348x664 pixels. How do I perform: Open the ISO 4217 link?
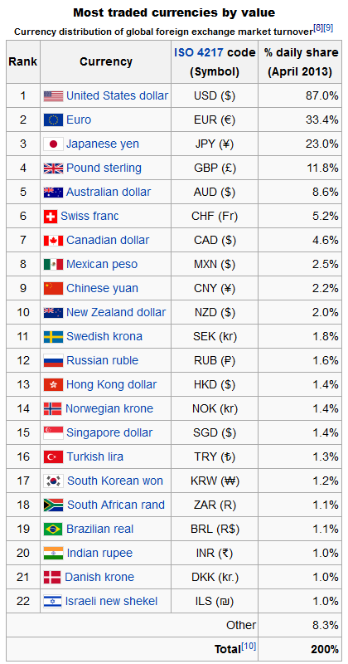pyautogui.click(x=199, y=52)
